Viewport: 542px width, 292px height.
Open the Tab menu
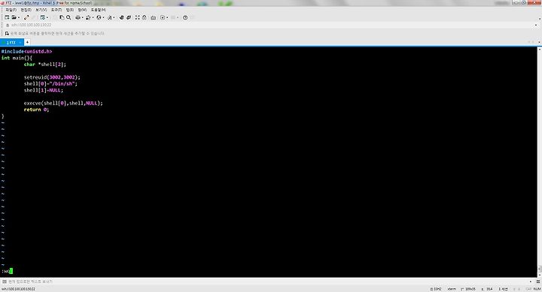70,10
